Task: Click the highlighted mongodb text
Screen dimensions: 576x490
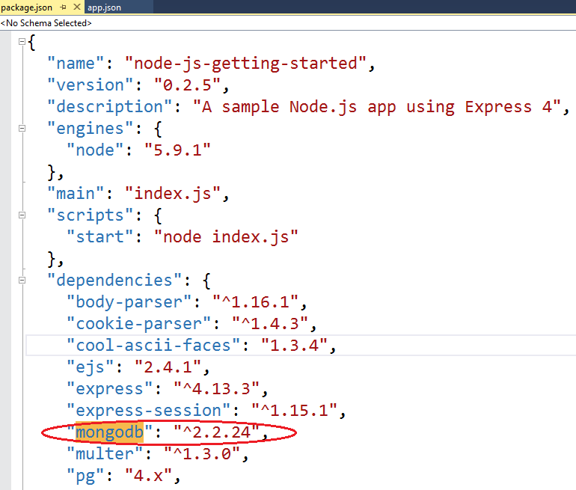Action: point(111,432)
